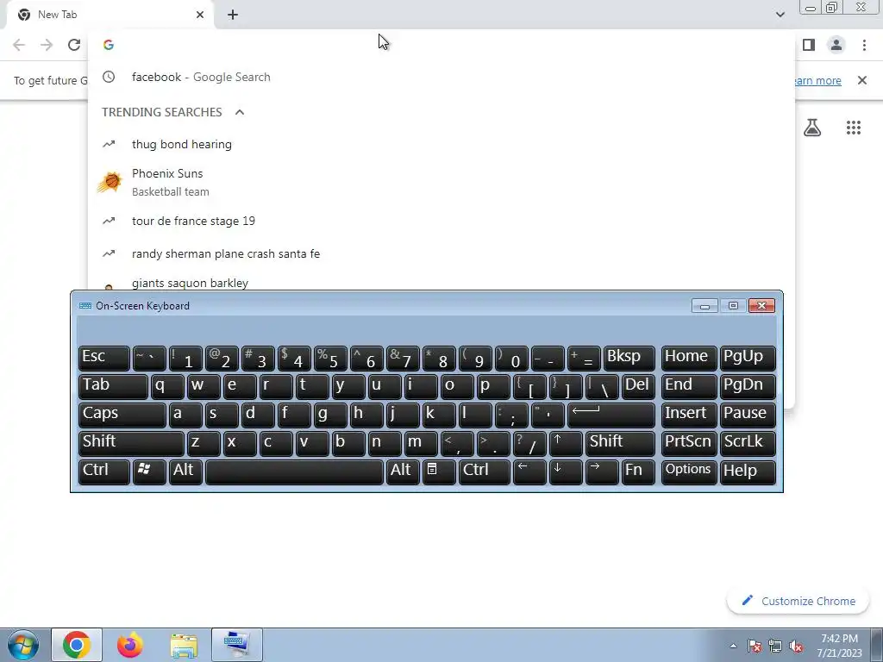Toggle the right Shift key
Image resolution: width=883 pixels, height=662 pixels.
point(620,443)
